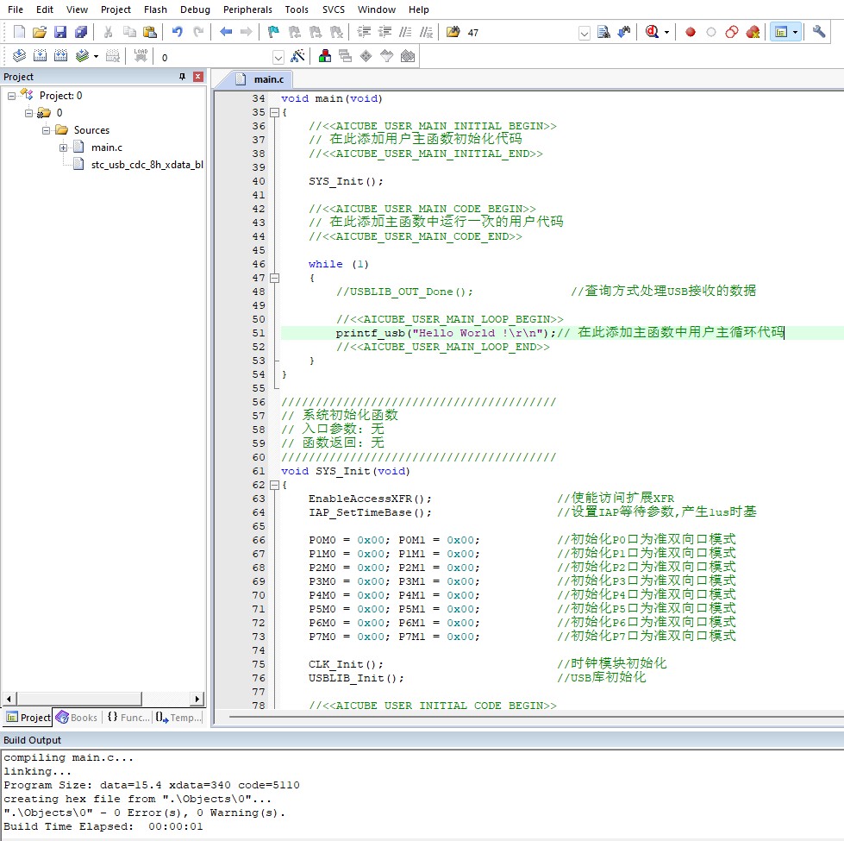This screenshot has height=841, width=844.
Task: Comment the selection with the // icon
Action: [405, 32]
